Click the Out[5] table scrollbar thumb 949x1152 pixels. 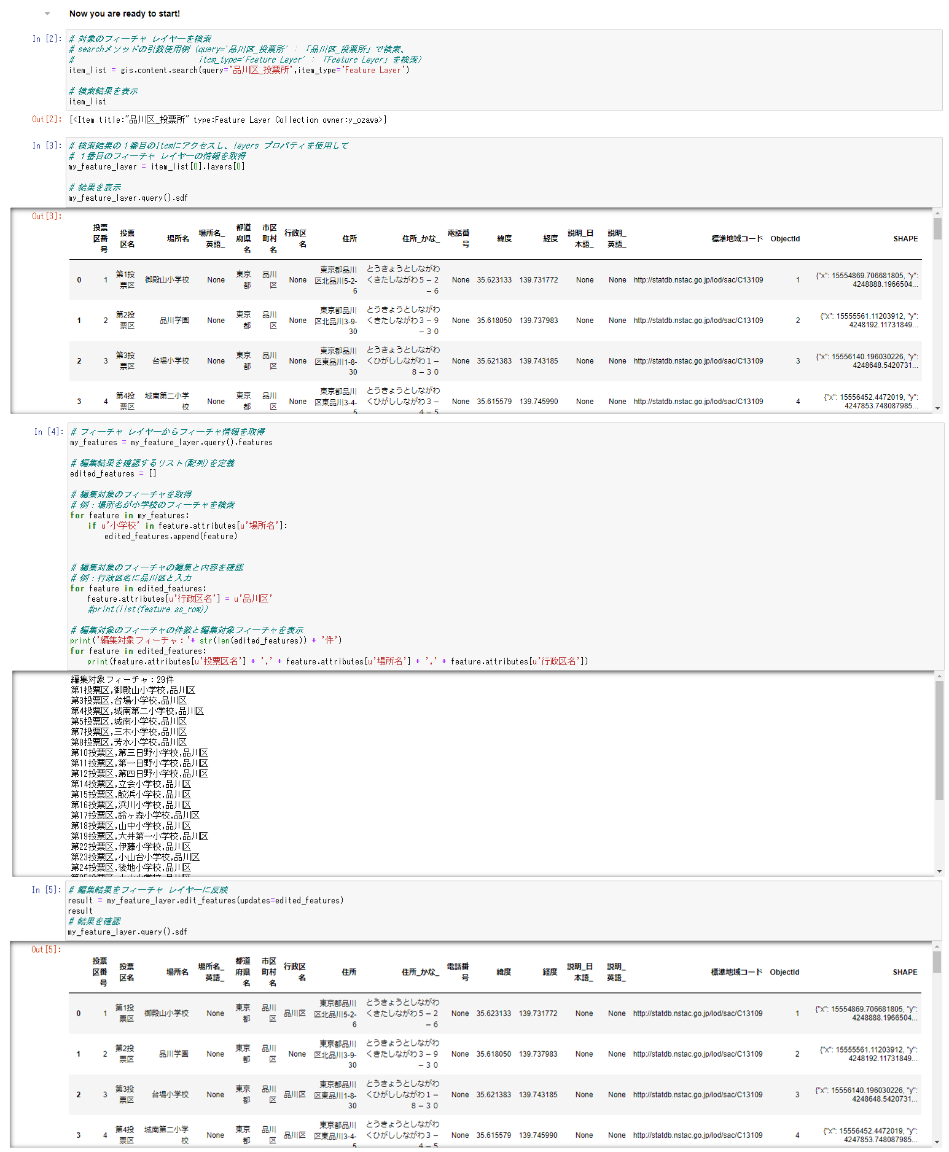point(937,962)
